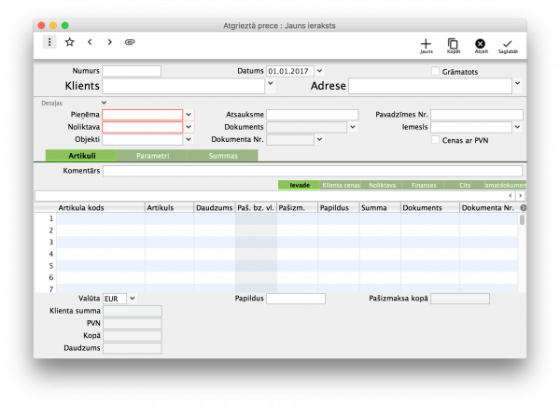The width and height of the screenshot is (560, 406).
Task: Click the Kopēt copy icon
Action: tap(453, 43)
